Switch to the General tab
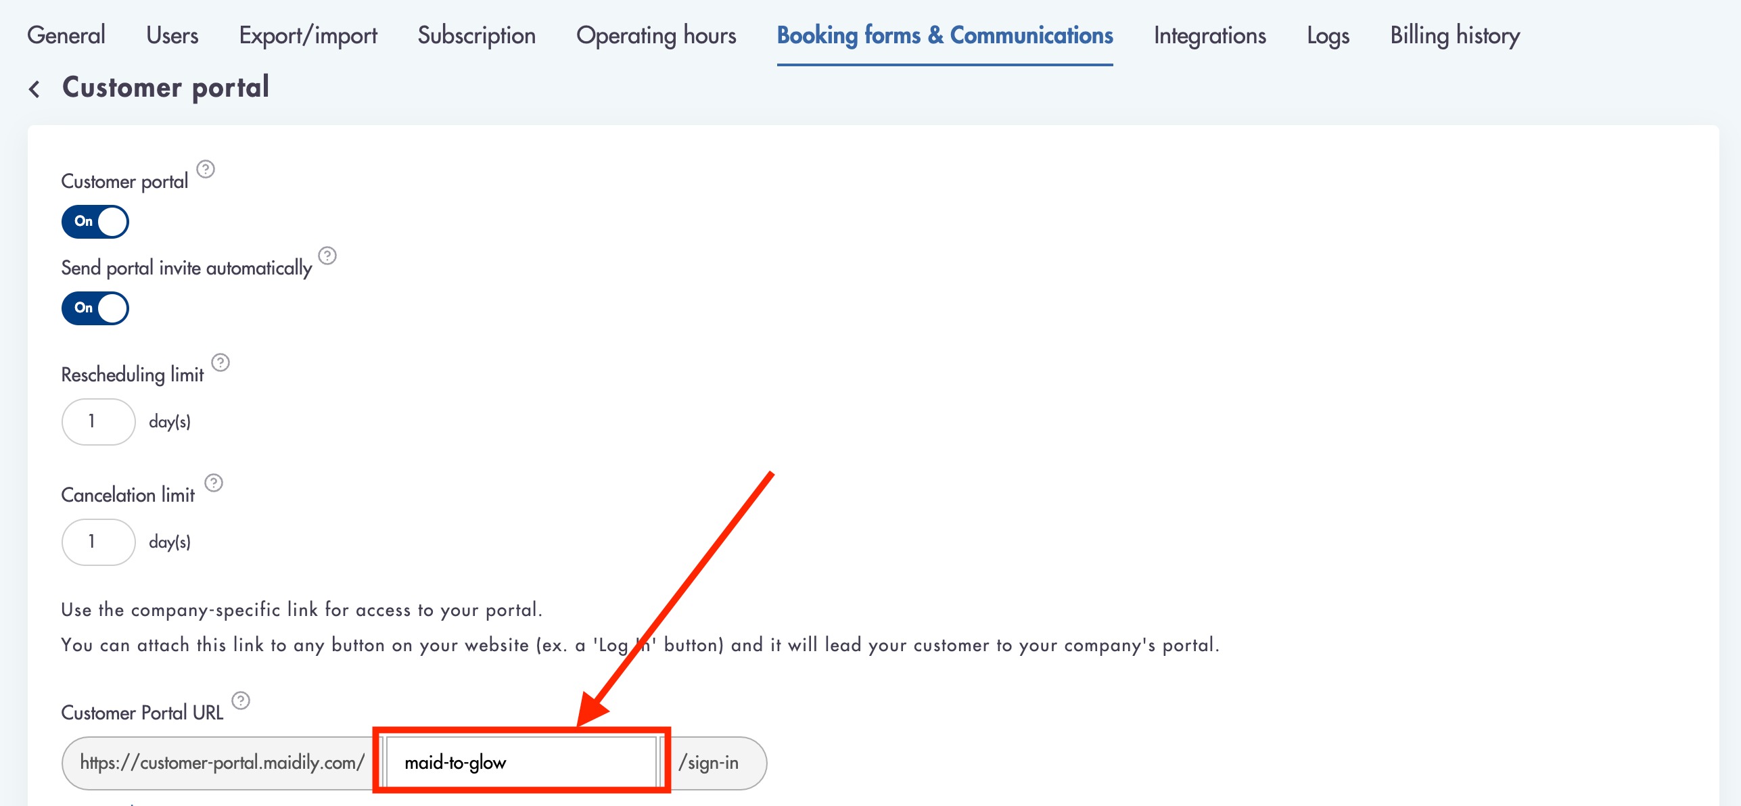The image size is (1741, 806). (x=66, y=35)
